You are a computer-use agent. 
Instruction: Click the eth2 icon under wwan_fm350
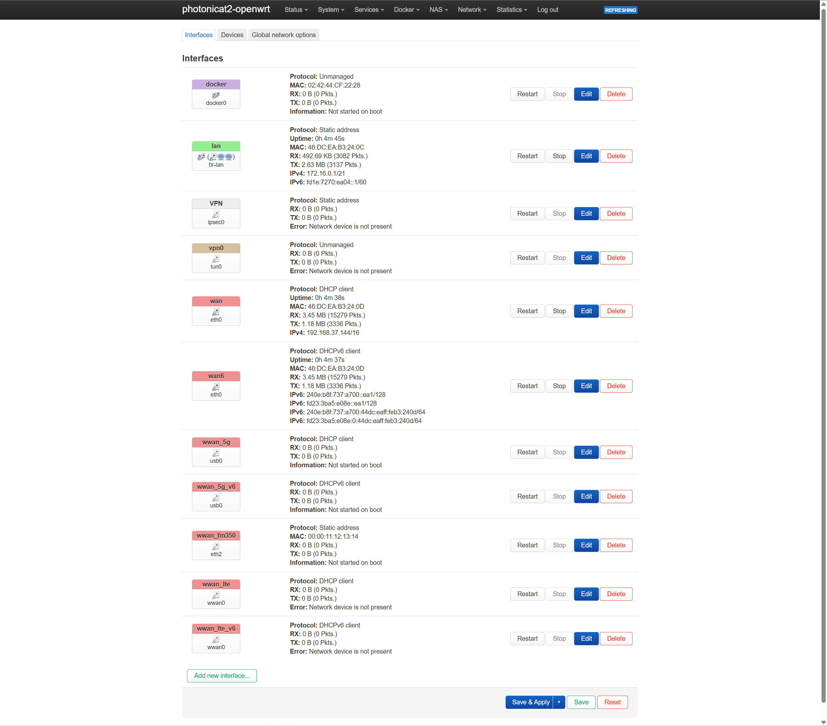(216, 547)
